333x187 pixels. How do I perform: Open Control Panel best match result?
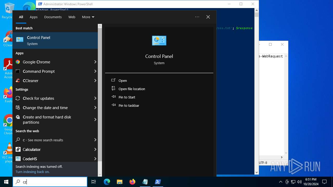[x=55, y=41]
